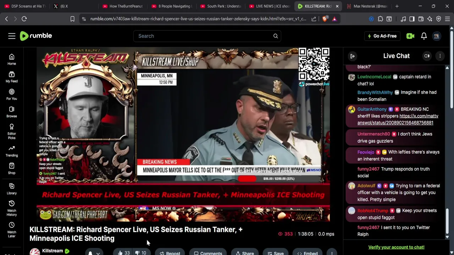Toggle the browser sidebar panel
This screenshot has height=255, width=454.
click(x=412, y=19)
